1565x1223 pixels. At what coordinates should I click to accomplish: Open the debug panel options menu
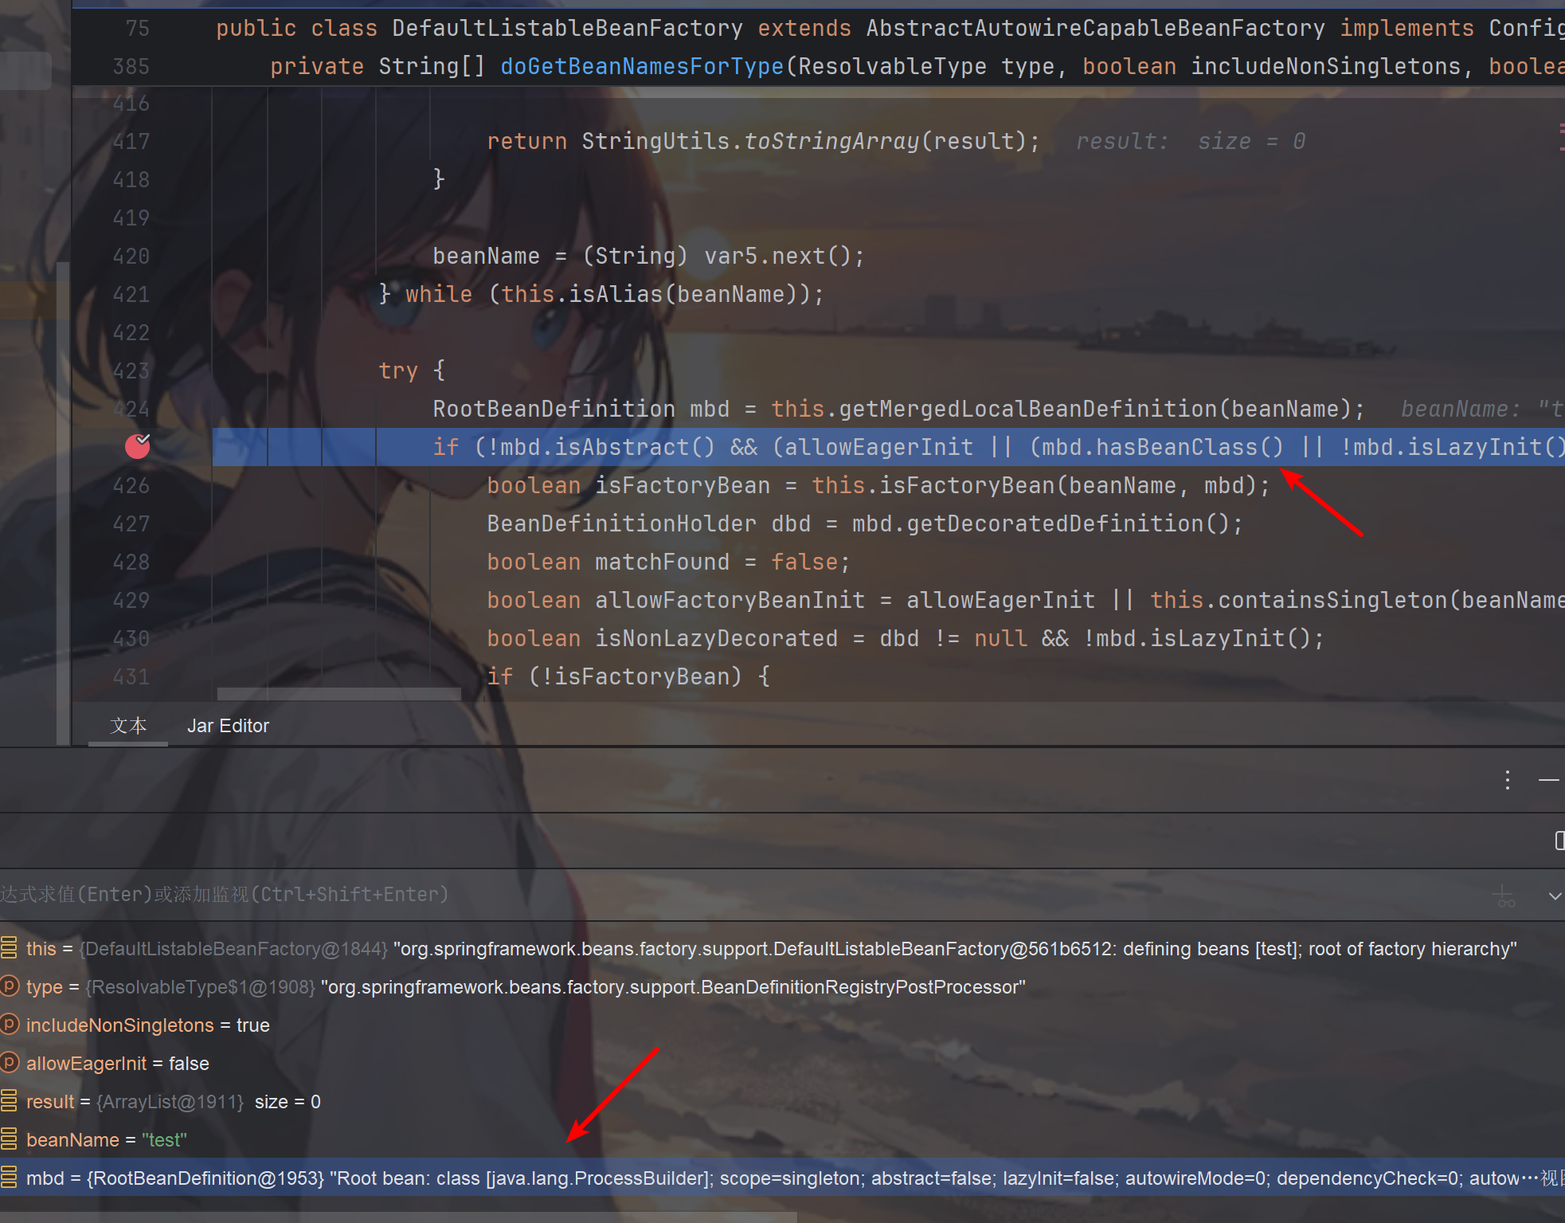(x=1507, y=780)
